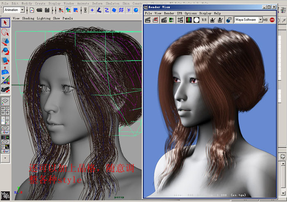Open File menu in Render View window
This screenshot has width=287, height=202.
pyautogui.click(x=148, y=13)
